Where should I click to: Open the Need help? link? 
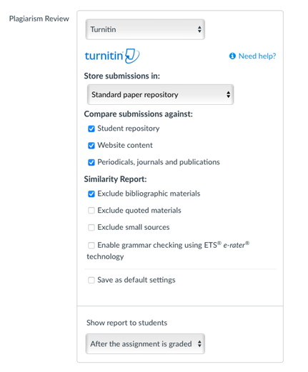coord(257,56)
